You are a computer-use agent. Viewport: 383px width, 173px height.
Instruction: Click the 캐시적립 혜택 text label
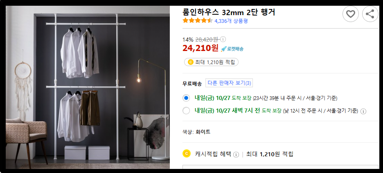click(x=213, y=154)
